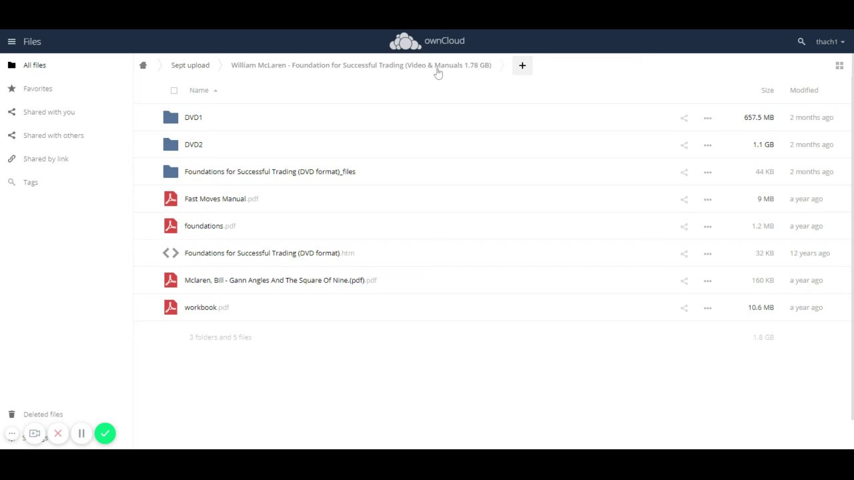This screenshot has width=854, height=480.
Task: Share the Foundations (DVD format).htm file
Action: click(x=684, y=253)
